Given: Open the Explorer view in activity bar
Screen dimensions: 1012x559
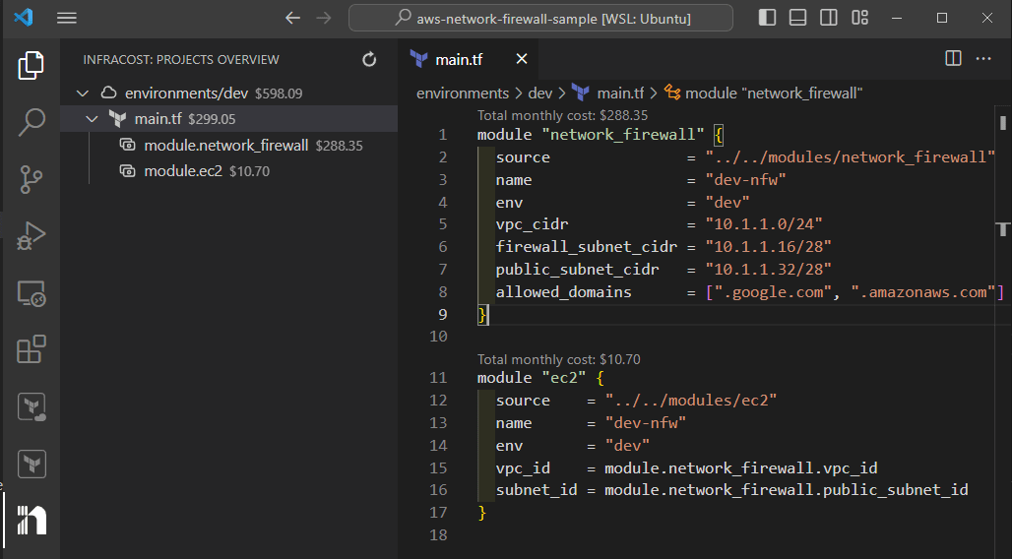Looking at the screenshot, I should [31, 66].
